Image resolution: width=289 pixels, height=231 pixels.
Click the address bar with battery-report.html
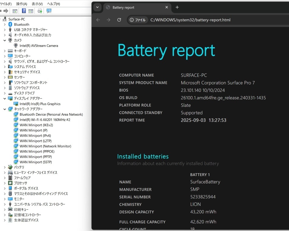coord(191,20)
